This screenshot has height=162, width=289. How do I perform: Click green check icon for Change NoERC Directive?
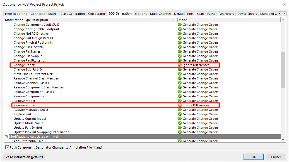(x=180, y=34)
